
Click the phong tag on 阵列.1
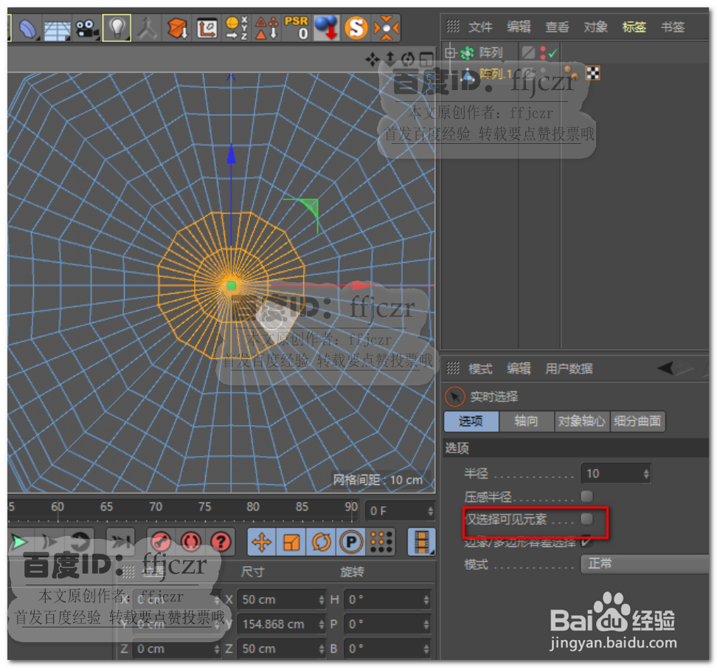click(571, 73)
